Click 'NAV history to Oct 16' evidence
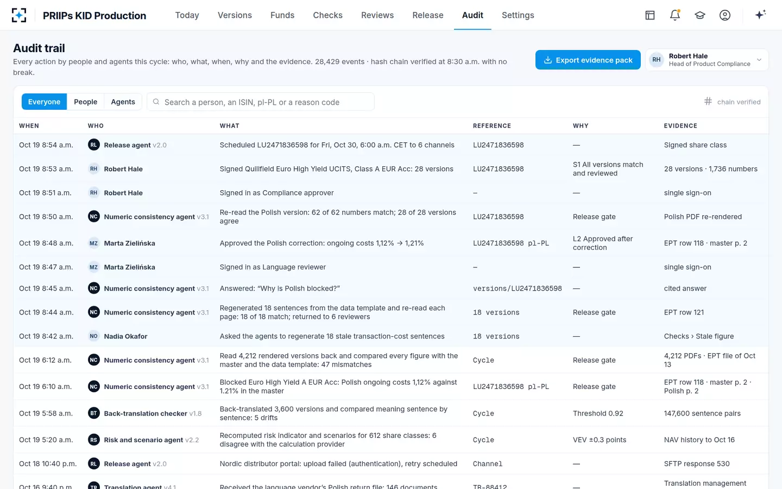 [699, 440]
